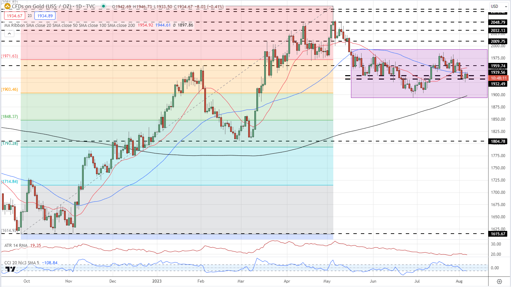Click the green market status dot
The width and height of the screenshot is (511, 287).
[103, 6]
